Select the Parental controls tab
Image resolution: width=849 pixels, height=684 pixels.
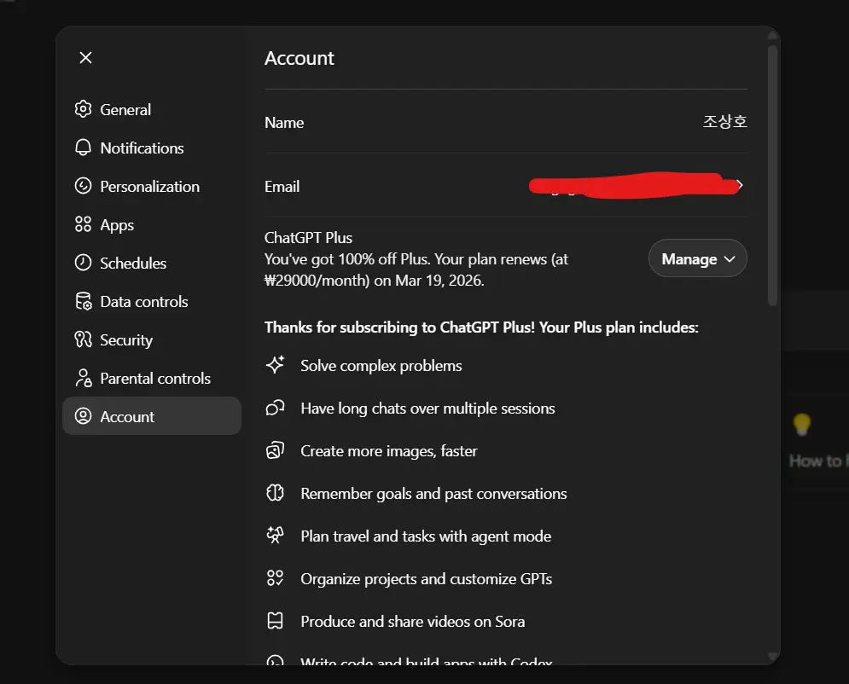152,379
